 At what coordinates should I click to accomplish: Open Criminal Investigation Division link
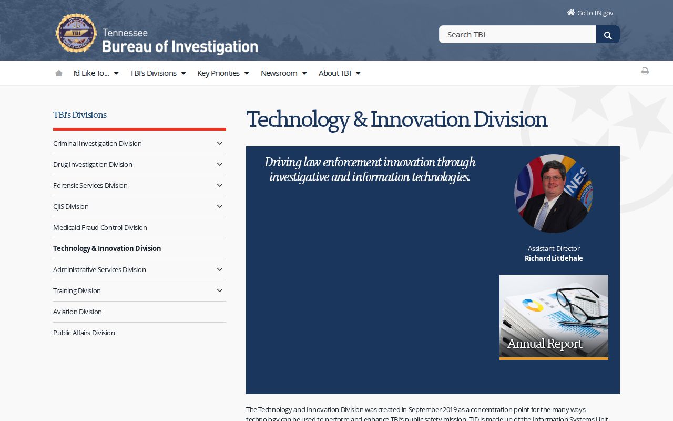point(97,143)
